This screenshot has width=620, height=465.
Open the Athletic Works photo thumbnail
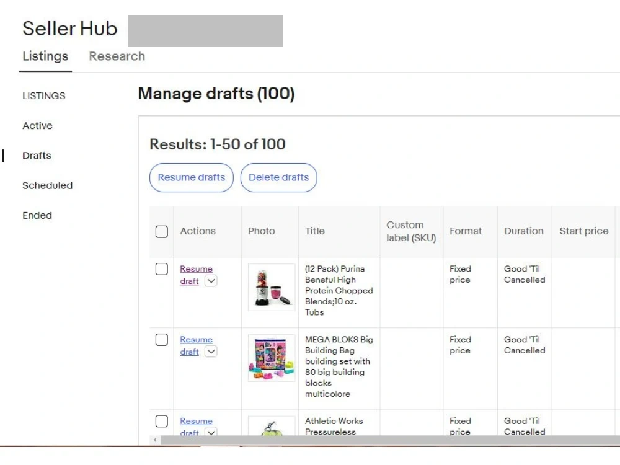272,426
